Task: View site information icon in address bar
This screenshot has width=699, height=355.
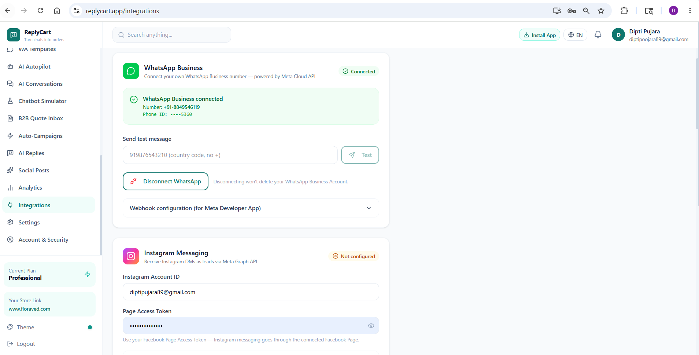Action: [x=77, y=11]
